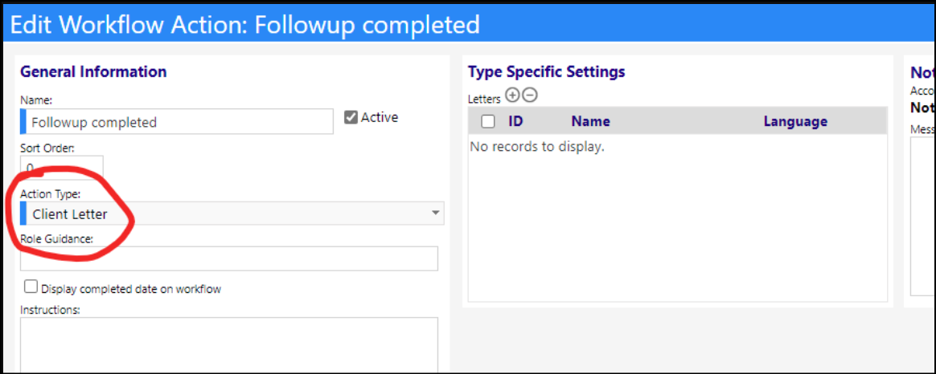Click the 'Type Specific Settings' heading

546,72
